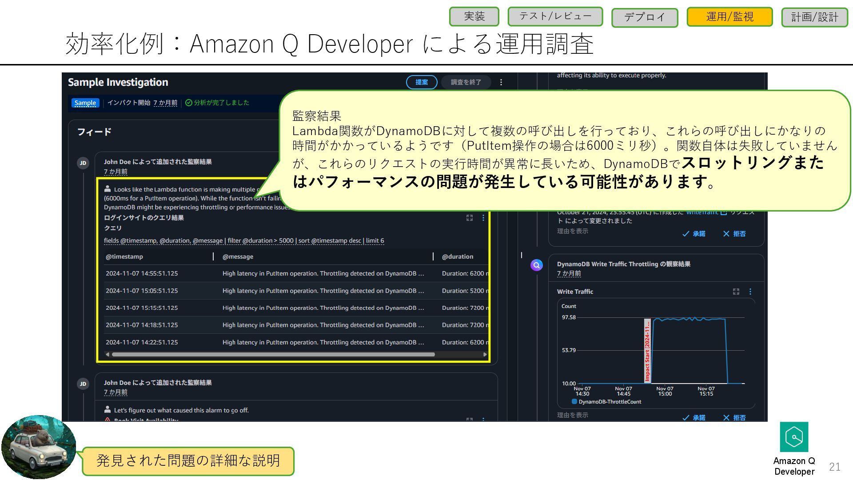Click 承諾 in the upper right card
Image resolution: width=853 pixels, height=480 pixels.
(694, 234)
